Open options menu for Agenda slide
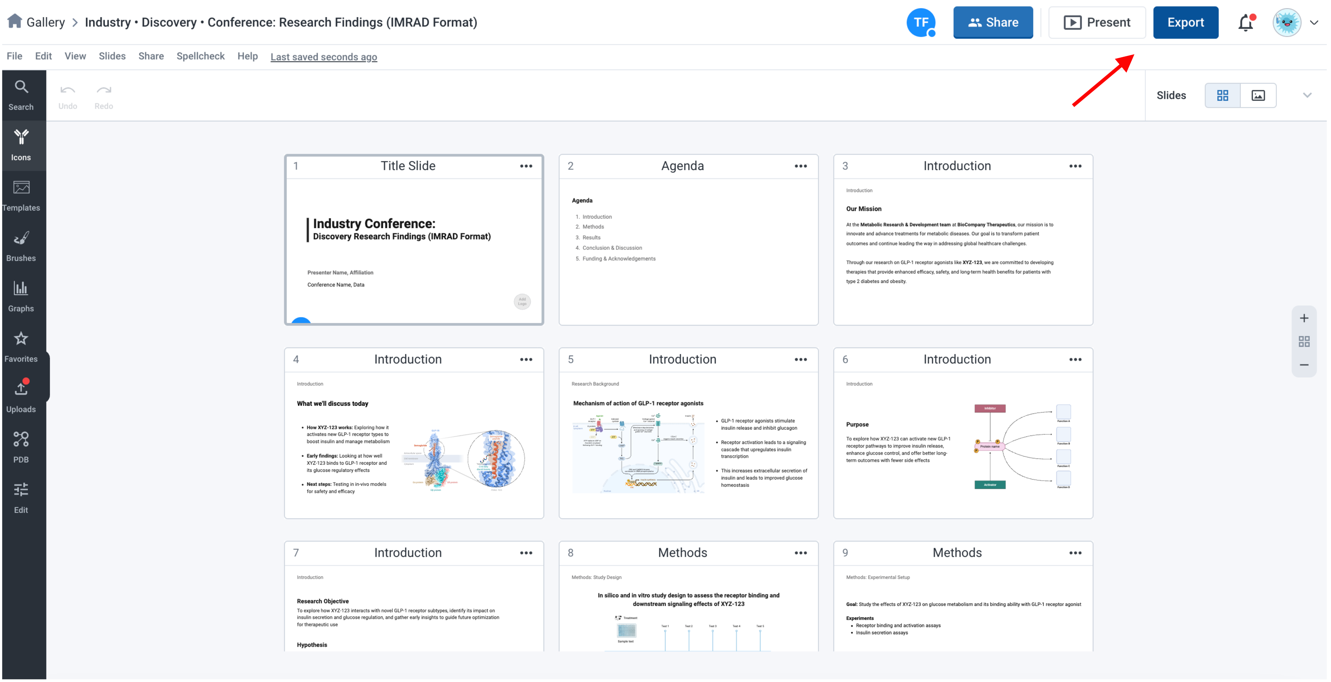 pos(800,166)
